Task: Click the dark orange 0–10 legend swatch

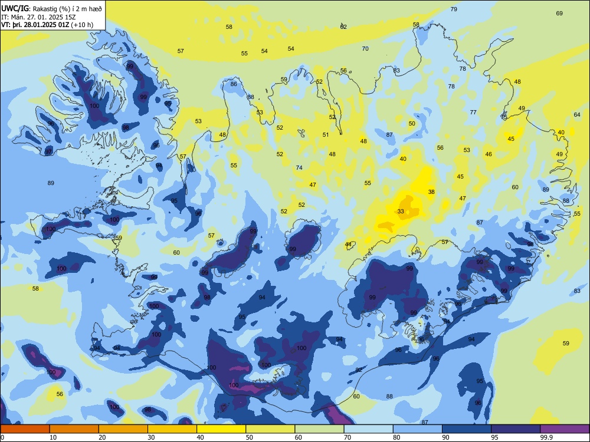Action: click(25, 429)
